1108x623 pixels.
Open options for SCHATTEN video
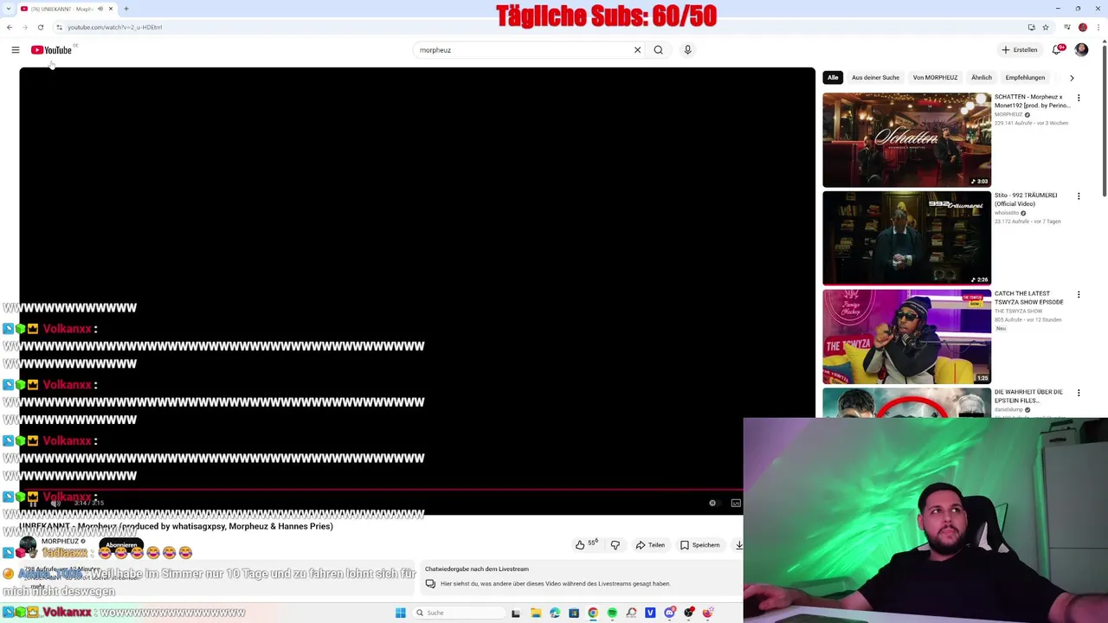coord(1079,98)
